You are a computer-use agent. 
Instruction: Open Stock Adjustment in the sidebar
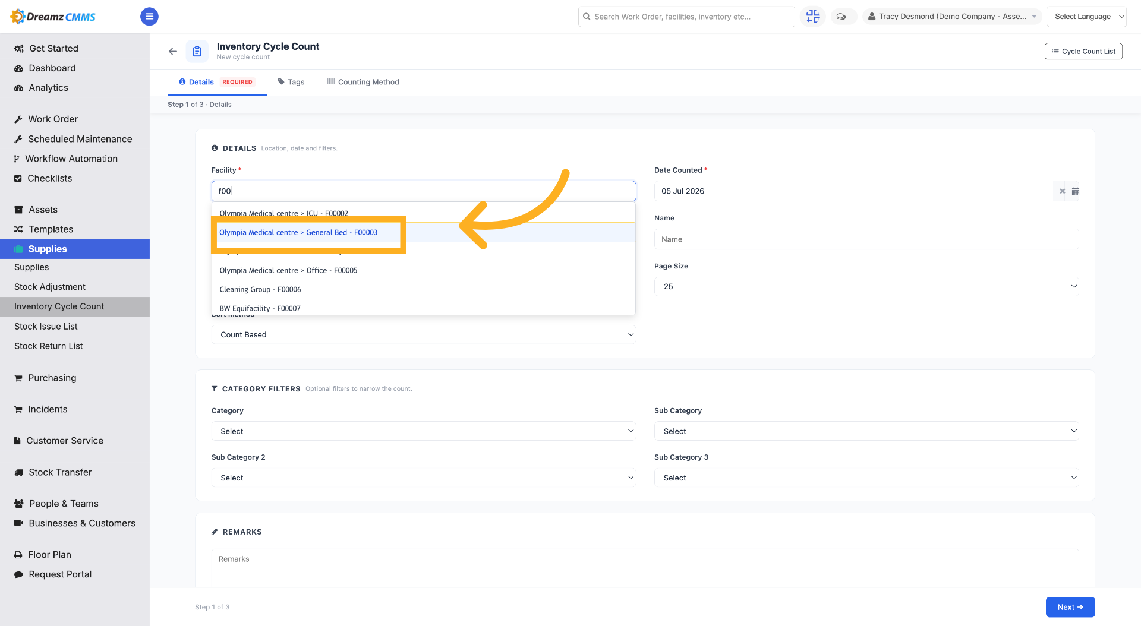[50, 287]
